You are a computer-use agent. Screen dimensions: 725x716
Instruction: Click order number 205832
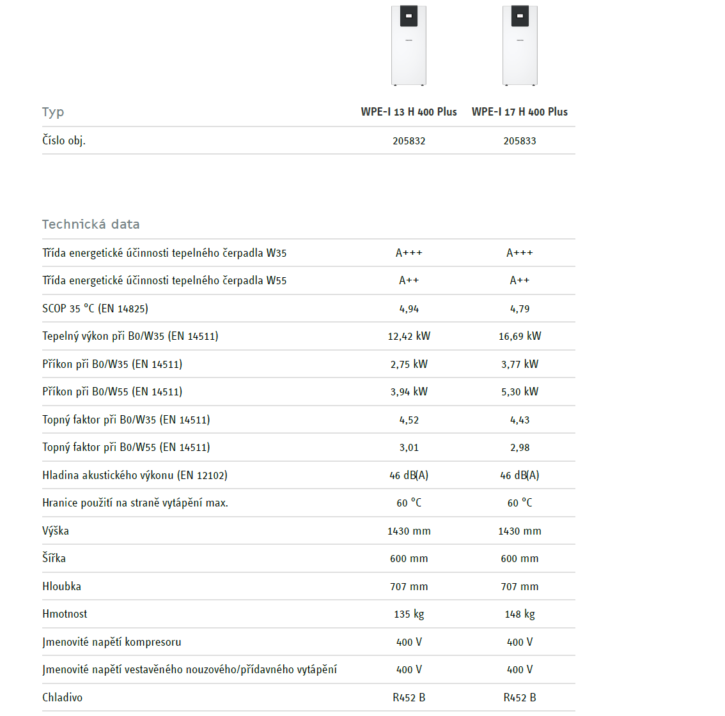pos(409,141)
